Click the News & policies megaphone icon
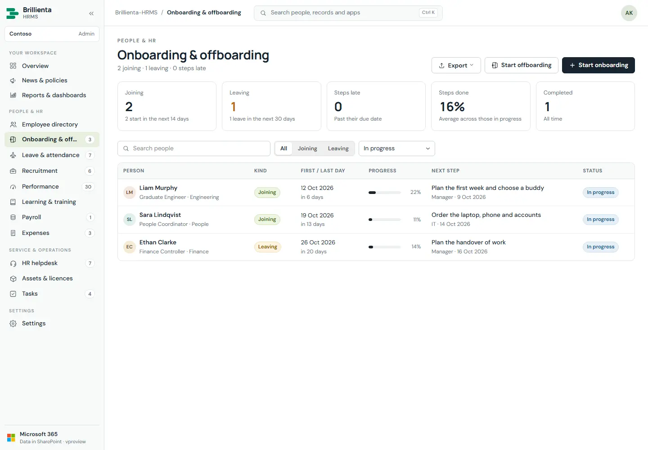 [13, 81]
